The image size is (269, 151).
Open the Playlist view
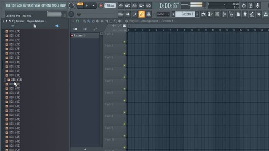pyautogui.click(x=203, y=14)
